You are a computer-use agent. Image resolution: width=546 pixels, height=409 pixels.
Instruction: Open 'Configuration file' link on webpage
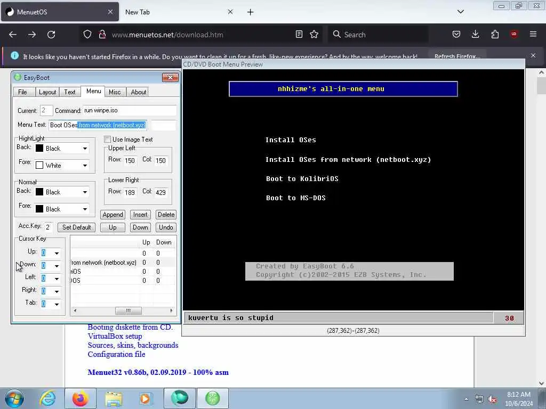point(116,354)
